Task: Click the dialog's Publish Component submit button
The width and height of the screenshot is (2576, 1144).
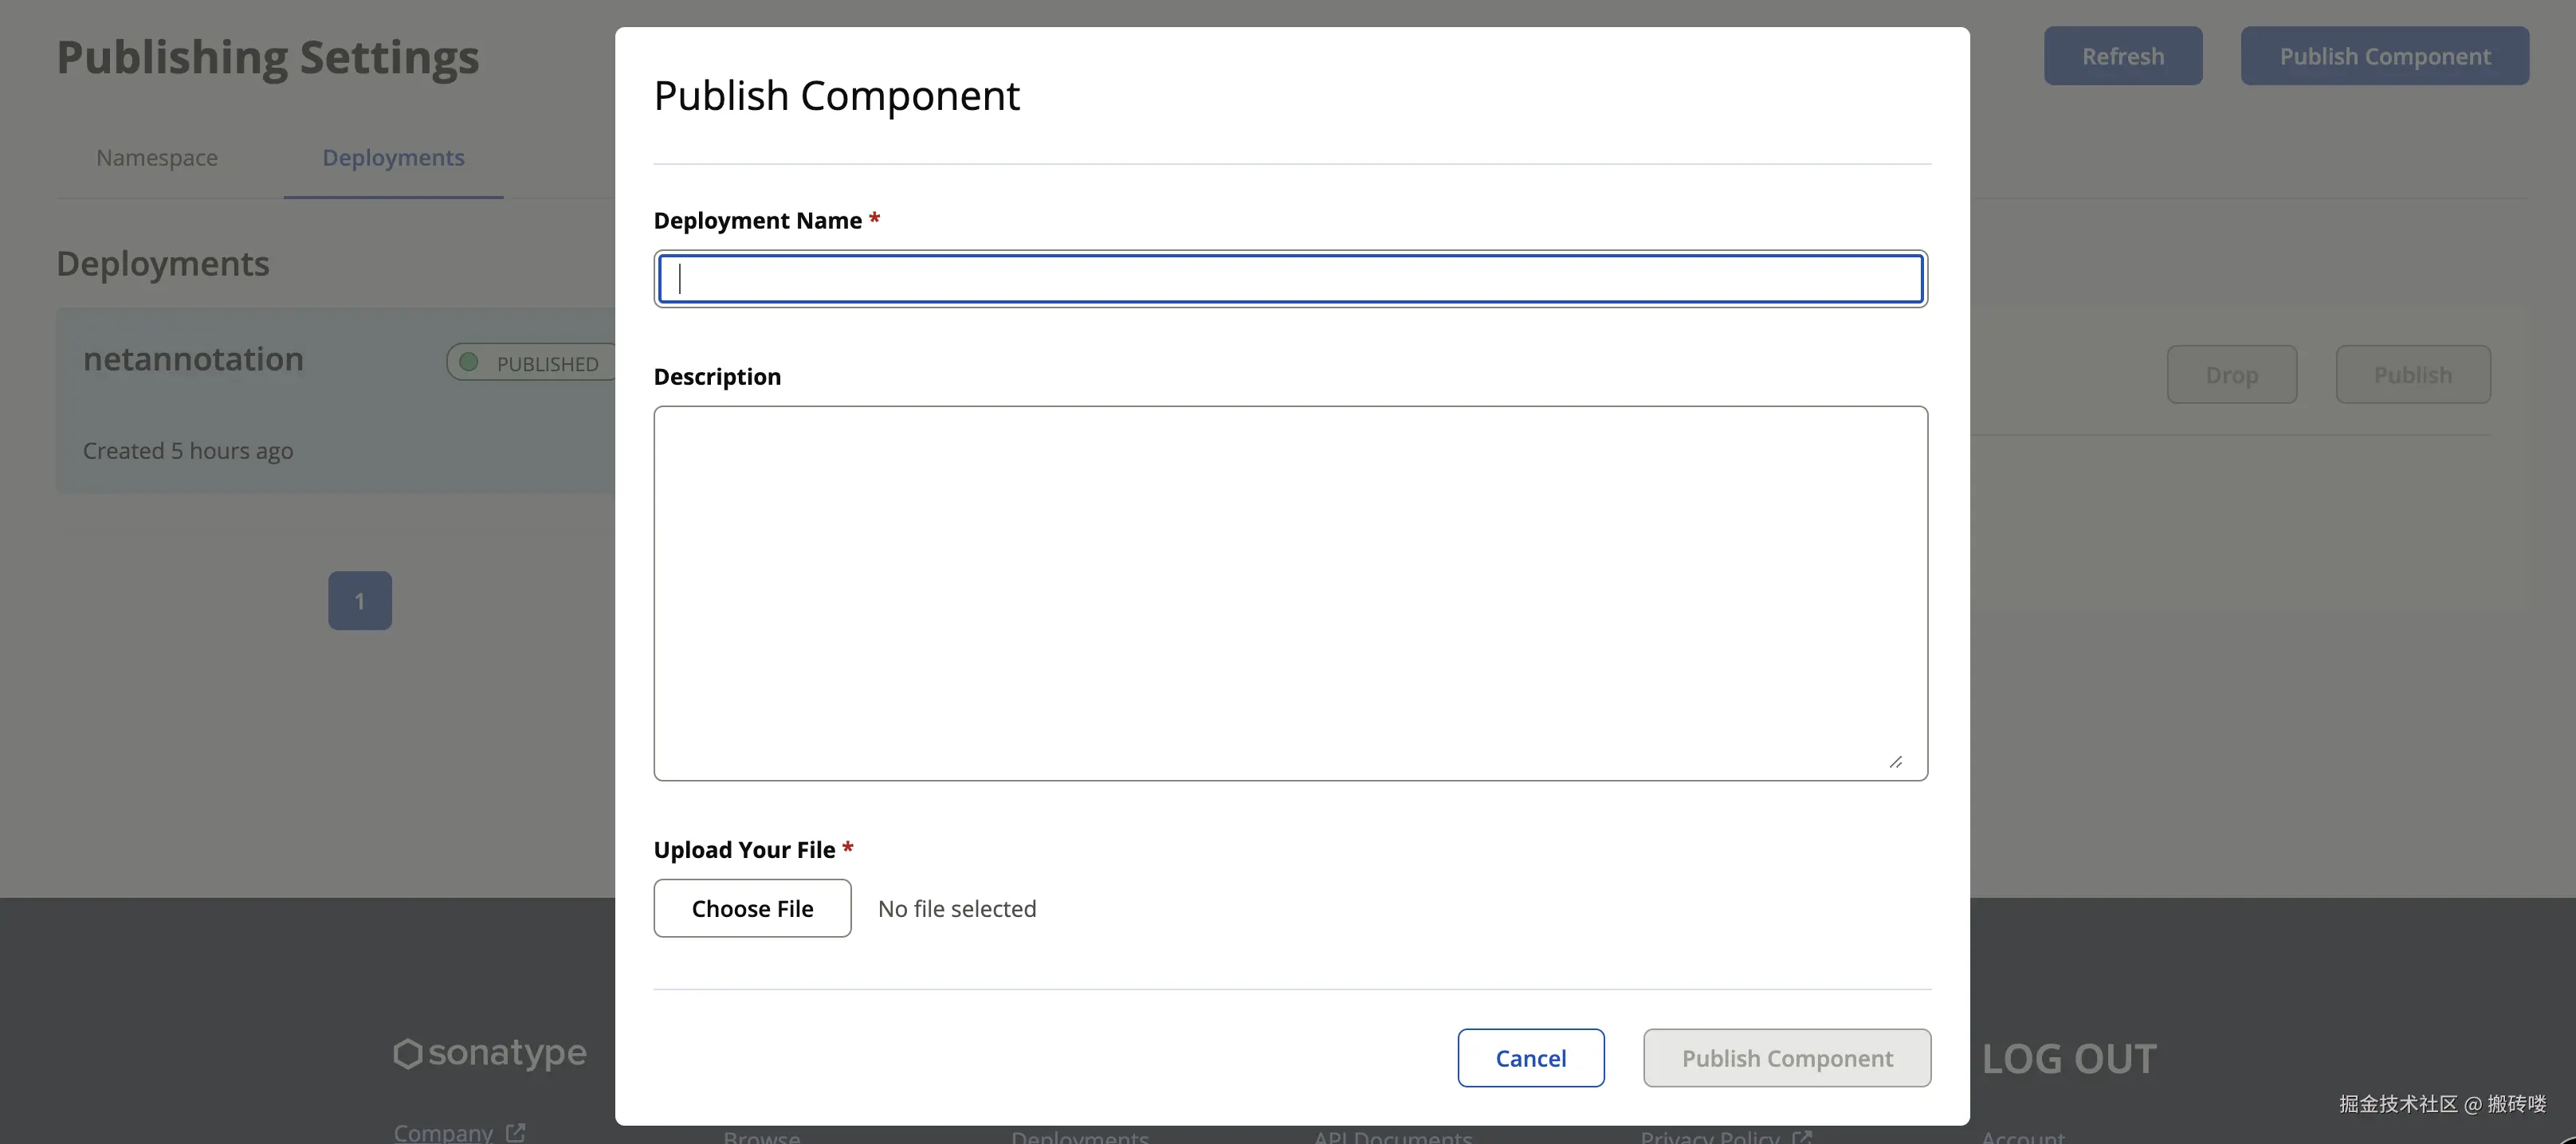Action: 1786,1058
